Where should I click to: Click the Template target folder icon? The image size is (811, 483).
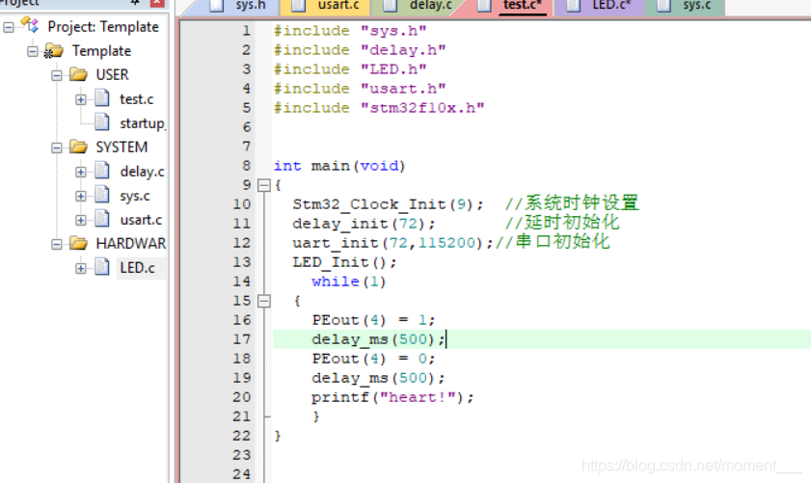tap(54, 51)
